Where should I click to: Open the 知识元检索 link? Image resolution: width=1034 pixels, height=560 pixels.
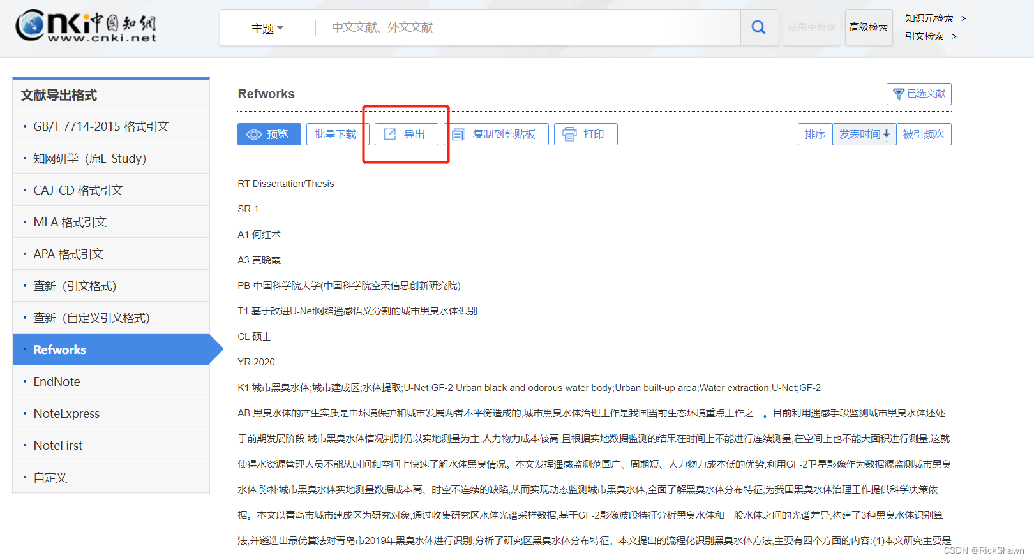click(929, 18)
